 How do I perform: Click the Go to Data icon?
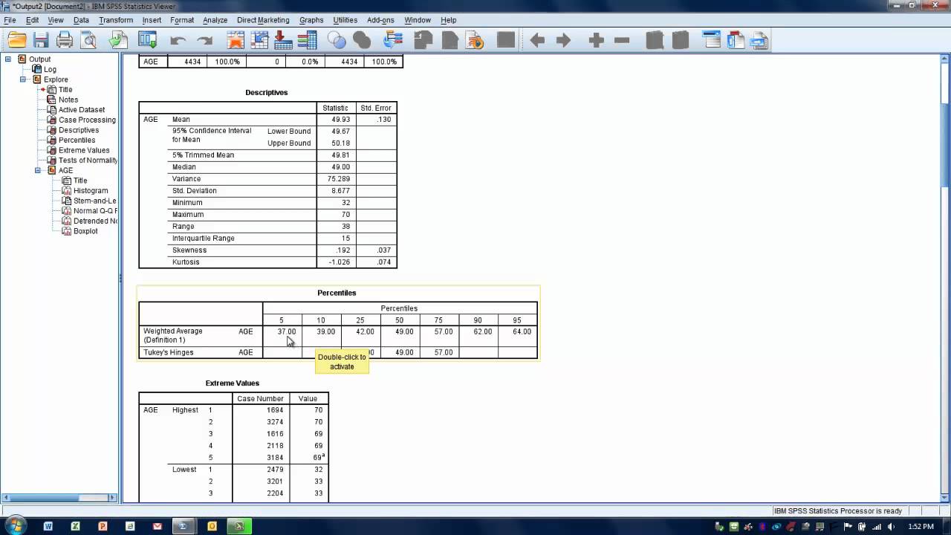235,41
